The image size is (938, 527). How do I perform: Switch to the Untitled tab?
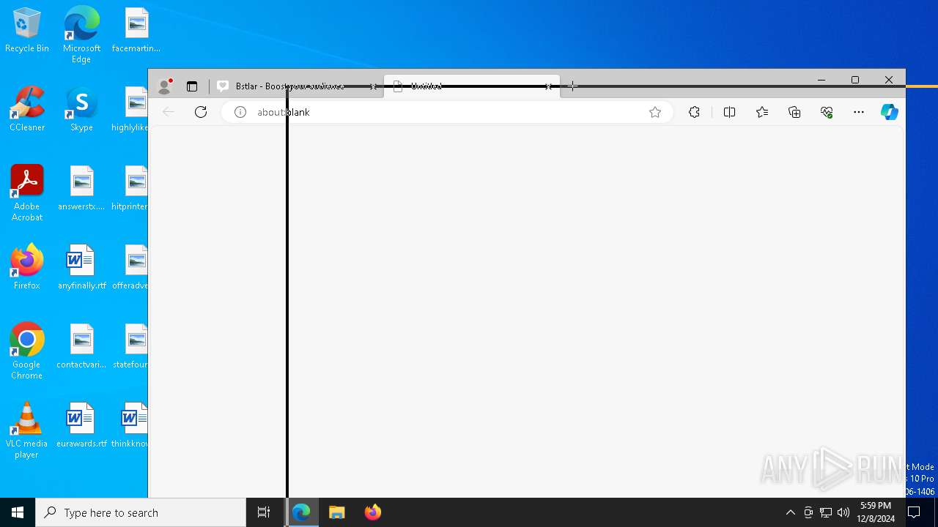coord(472,86)
